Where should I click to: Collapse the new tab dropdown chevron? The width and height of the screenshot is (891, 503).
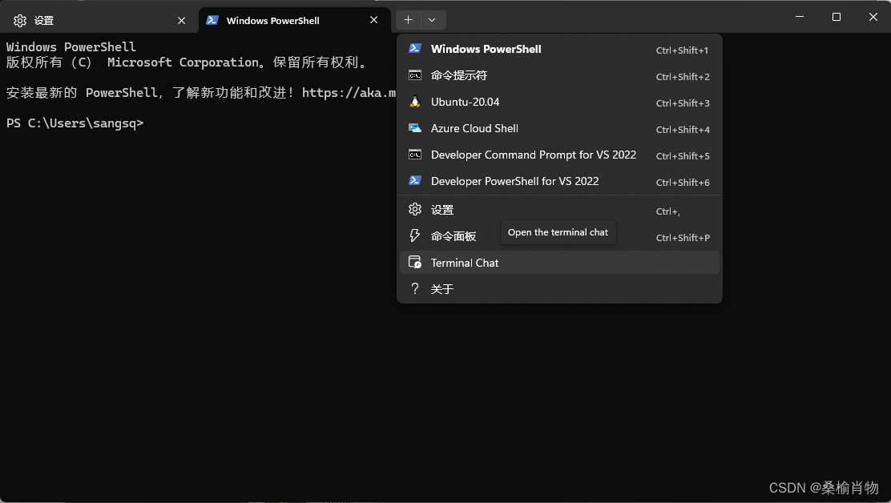click(x=433, y=20)
